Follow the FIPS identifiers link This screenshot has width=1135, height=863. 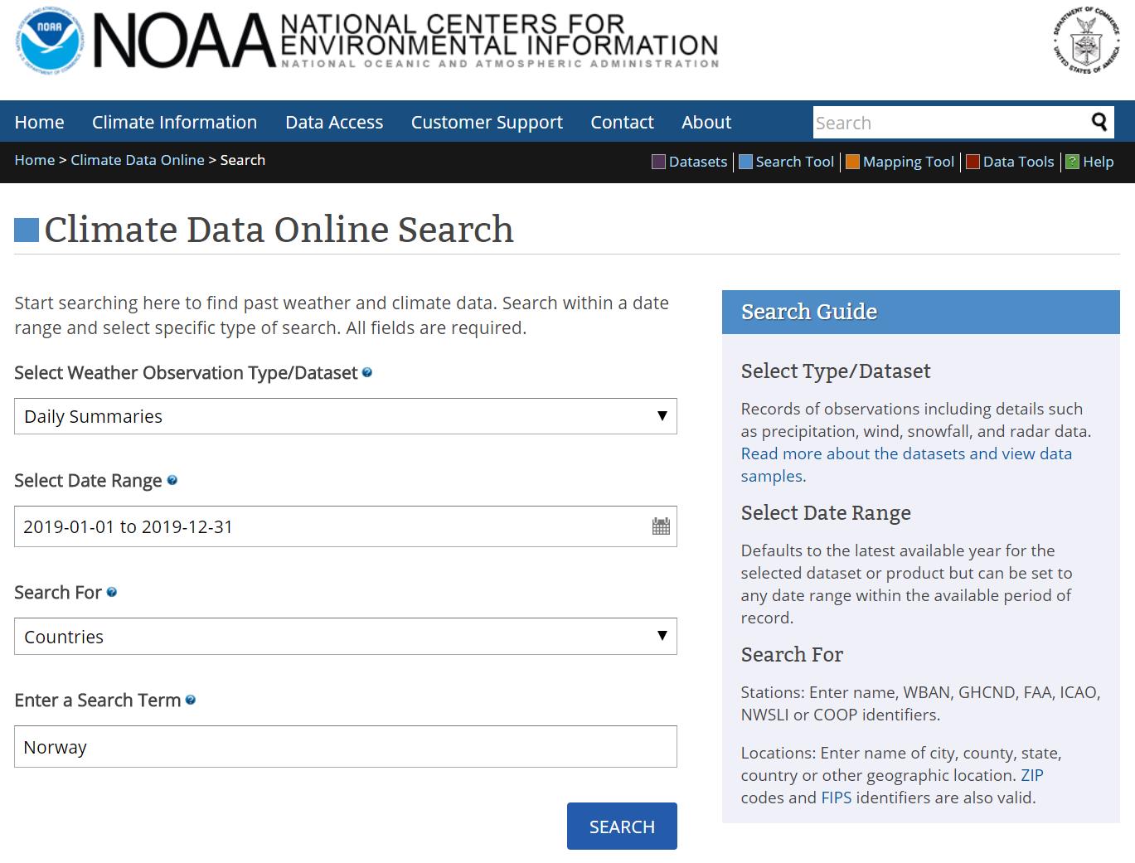(836, 798)
